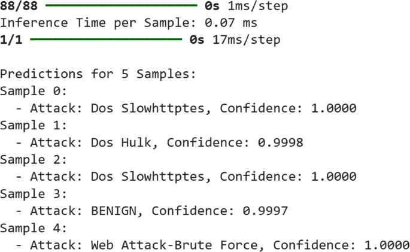Image resolution: width=410 pixels, height=252 pixels.
Task: Click Sample 4's 1.0000 confidence value
Action: 387,245
